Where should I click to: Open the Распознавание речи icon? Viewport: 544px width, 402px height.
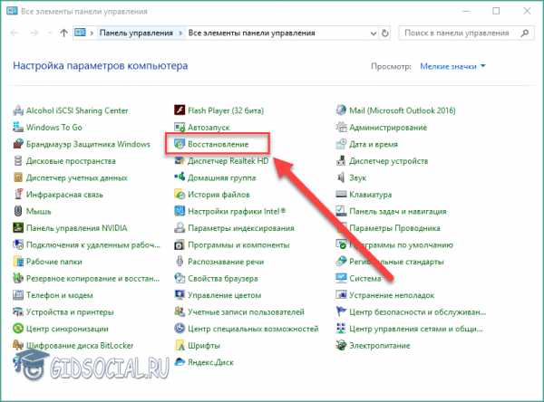tap(180, 262)
